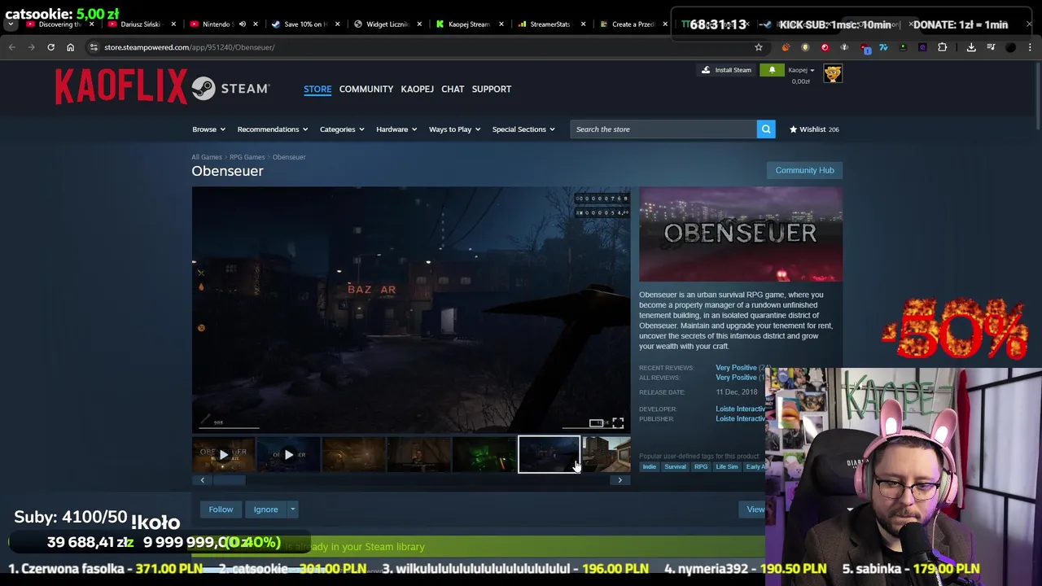The width and height of the screenshot is (1042, 586).
Task: Expand the Categories dropdown
Action: (x=341, y=129)
